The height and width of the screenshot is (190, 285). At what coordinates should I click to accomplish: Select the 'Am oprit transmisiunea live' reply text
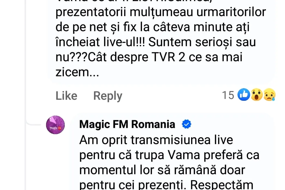pyautogui.click(x=156, y=140)
